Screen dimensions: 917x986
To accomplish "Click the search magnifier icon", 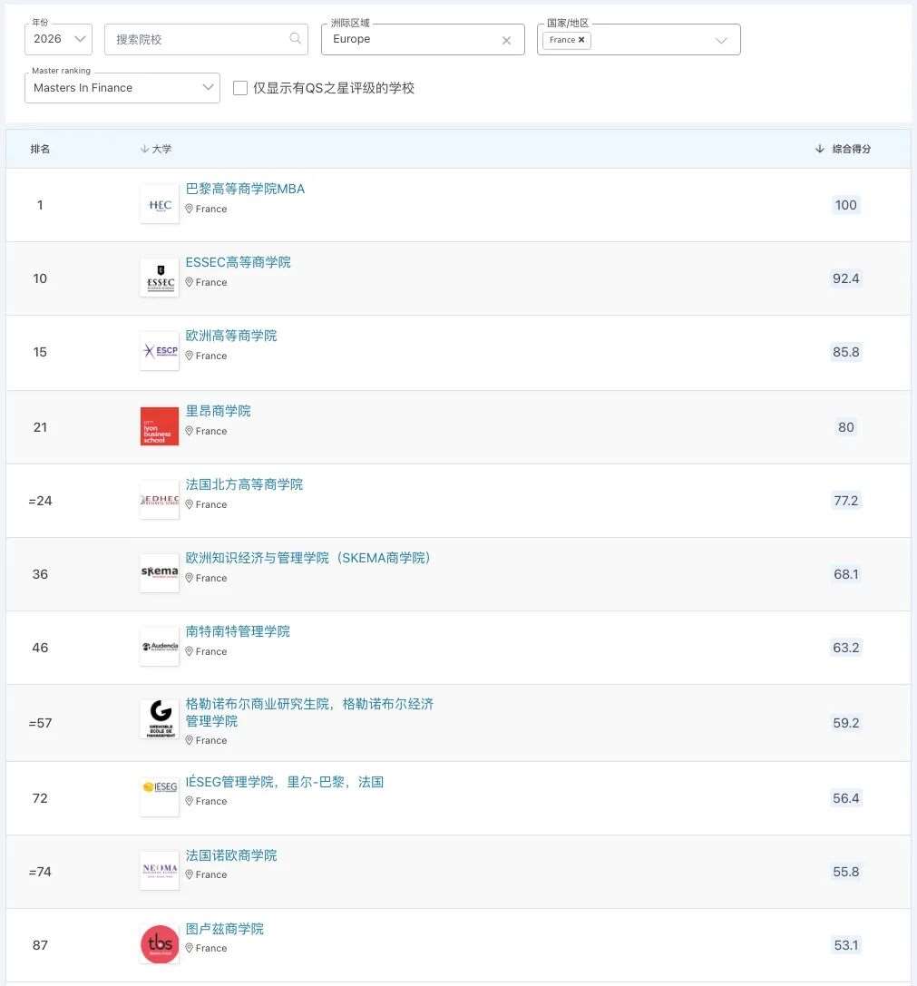I will coord(296,39).
